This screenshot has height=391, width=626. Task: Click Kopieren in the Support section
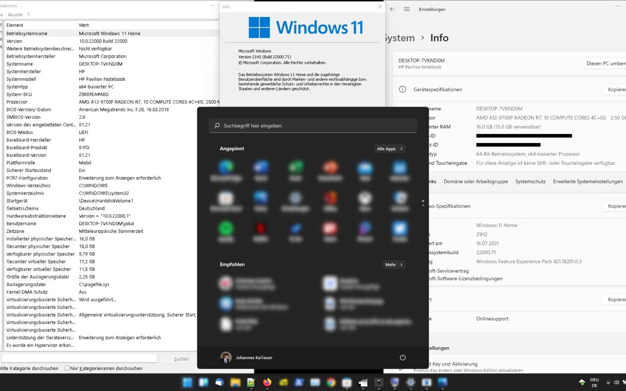coord(614,300)
